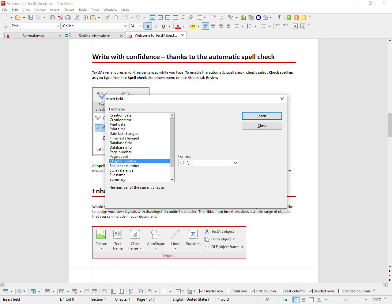Click the Print icon in the toolbar

53,17
